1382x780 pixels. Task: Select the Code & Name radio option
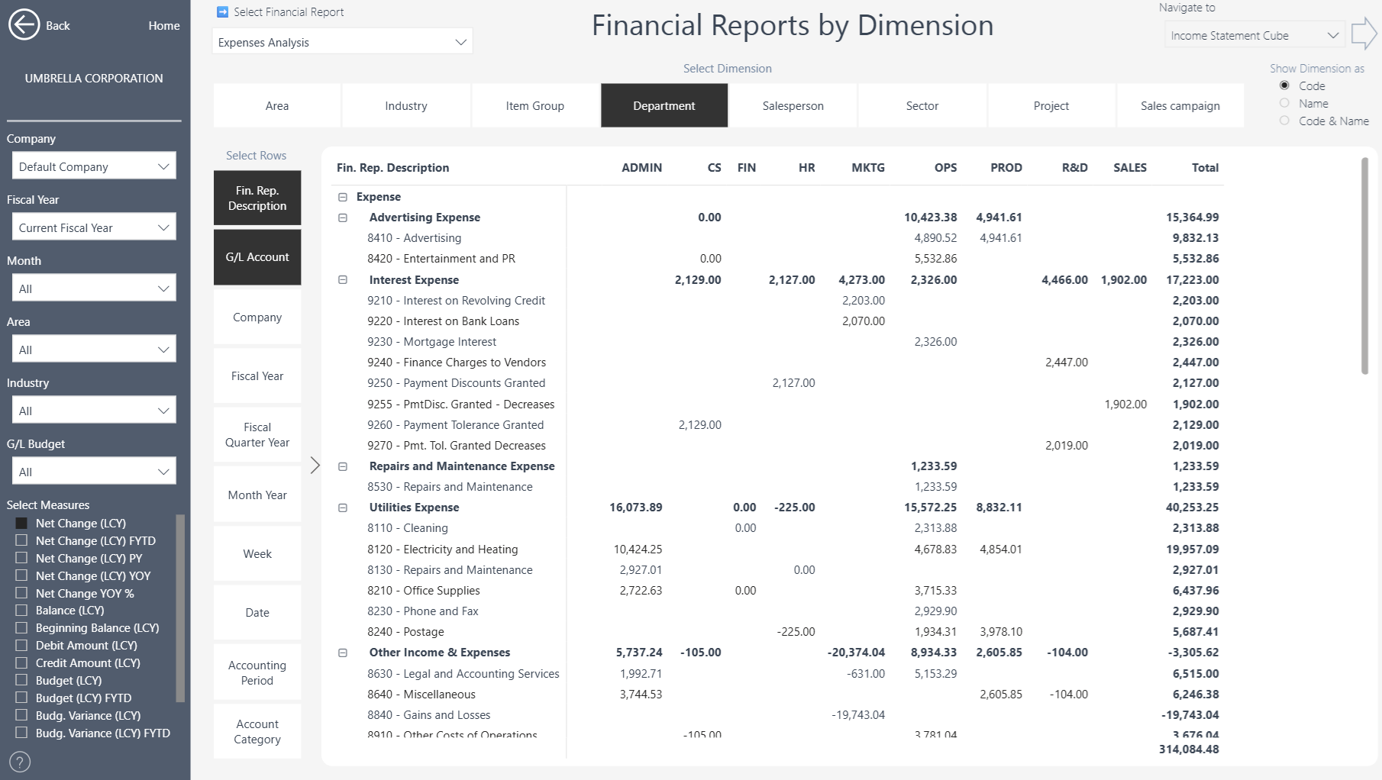coord(1284,121)
